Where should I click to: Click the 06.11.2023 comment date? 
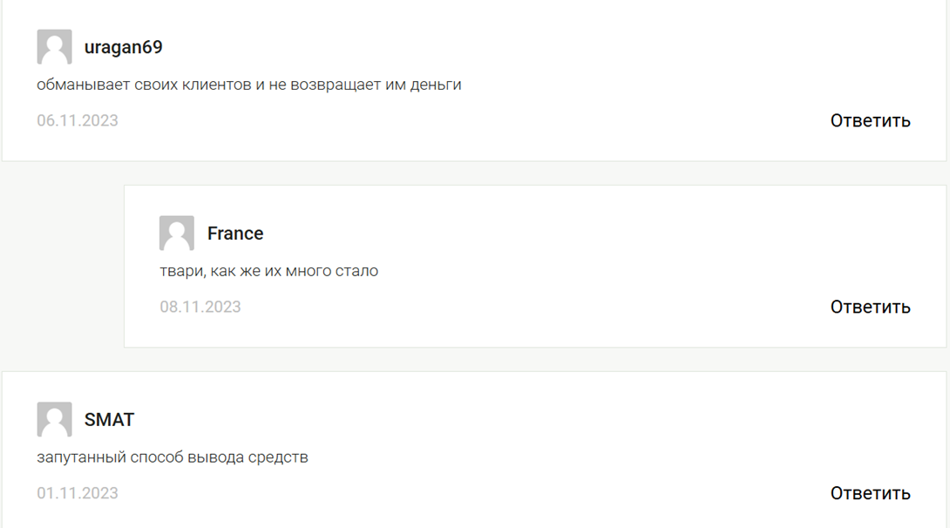coord(78,120)
